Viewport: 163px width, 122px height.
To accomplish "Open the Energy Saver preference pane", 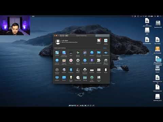I will pyautogui.click(x=71, y=79).
